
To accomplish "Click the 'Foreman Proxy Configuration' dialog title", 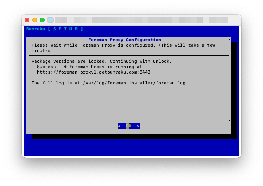I will pos(125,40).
